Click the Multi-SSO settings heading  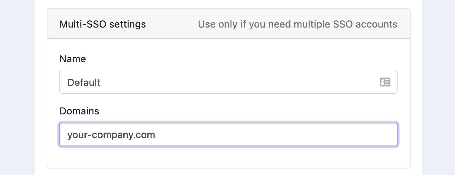pyautogui.click(x=103, y=24)
